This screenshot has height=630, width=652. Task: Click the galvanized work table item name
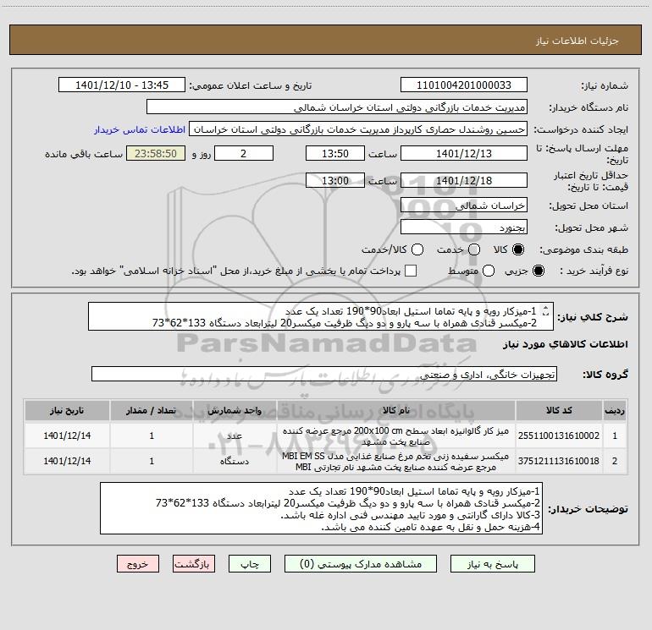pyautogui.click(x=395, y=436)
